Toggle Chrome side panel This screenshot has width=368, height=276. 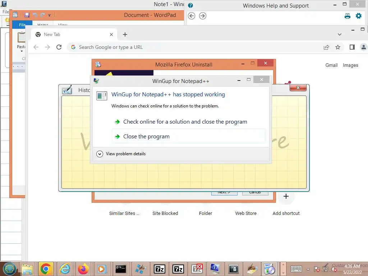tap(352, 47)
